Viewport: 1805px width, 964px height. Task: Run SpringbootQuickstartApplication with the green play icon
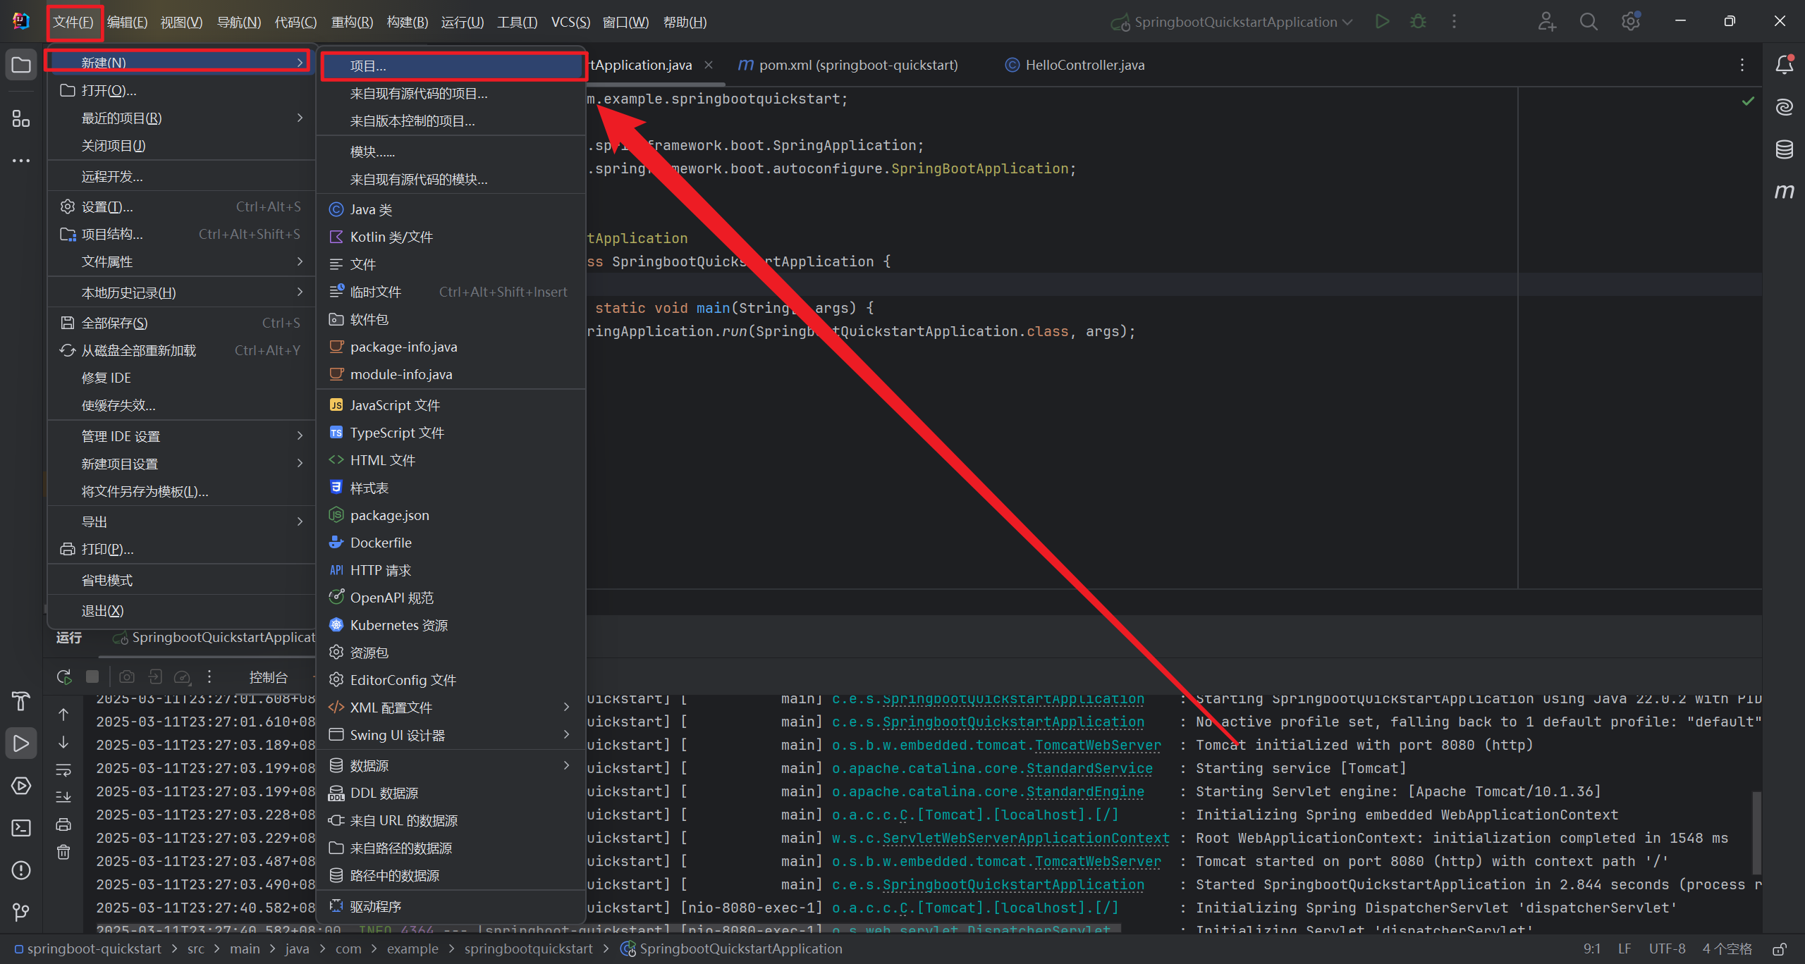pos(1382,22)
